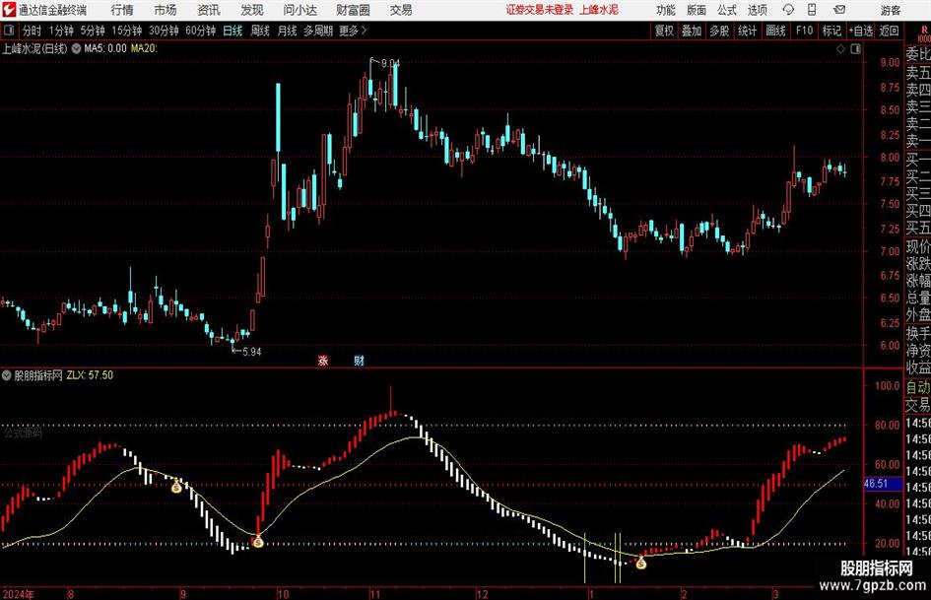Click the money bag signal before October
Screen dimensions: 931x600
pyautogui.click(x=257, y=541)
